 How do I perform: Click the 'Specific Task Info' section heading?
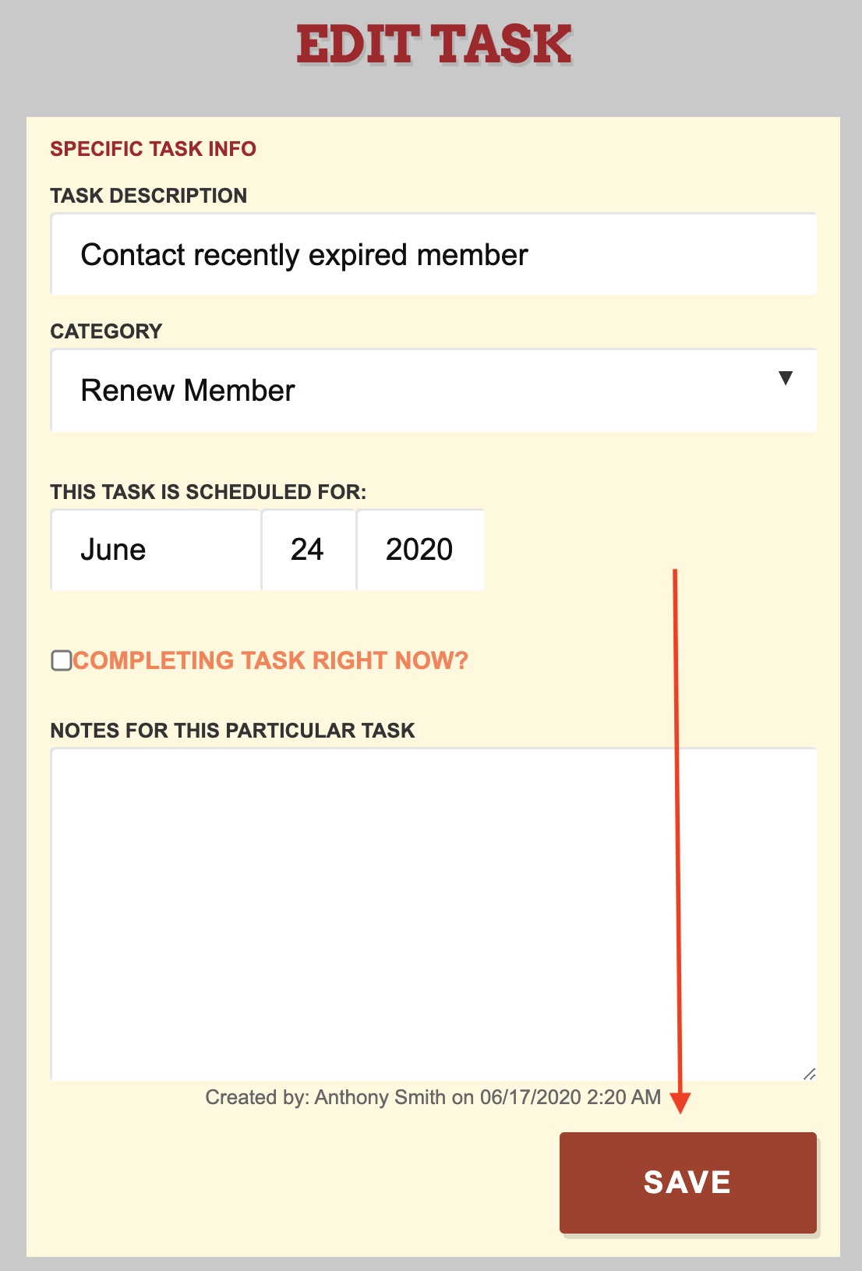pos(154,149)
